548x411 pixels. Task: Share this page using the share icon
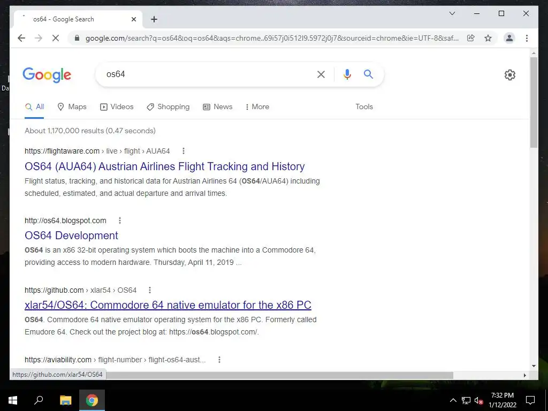tap(471, 38)
